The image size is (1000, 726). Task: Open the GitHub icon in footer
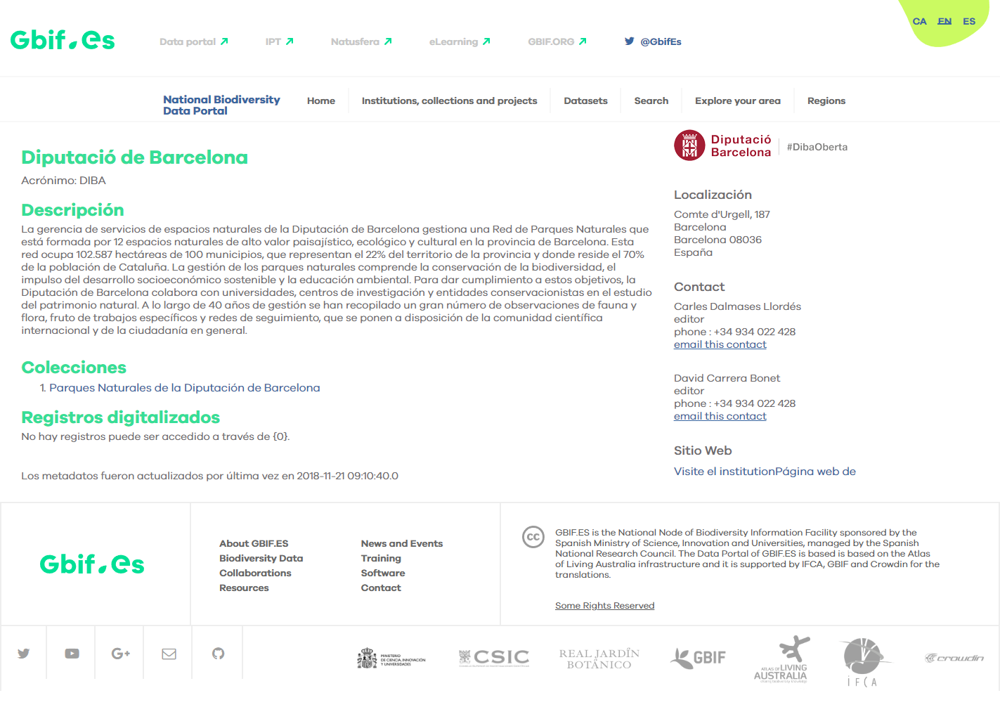pos(218,654)
